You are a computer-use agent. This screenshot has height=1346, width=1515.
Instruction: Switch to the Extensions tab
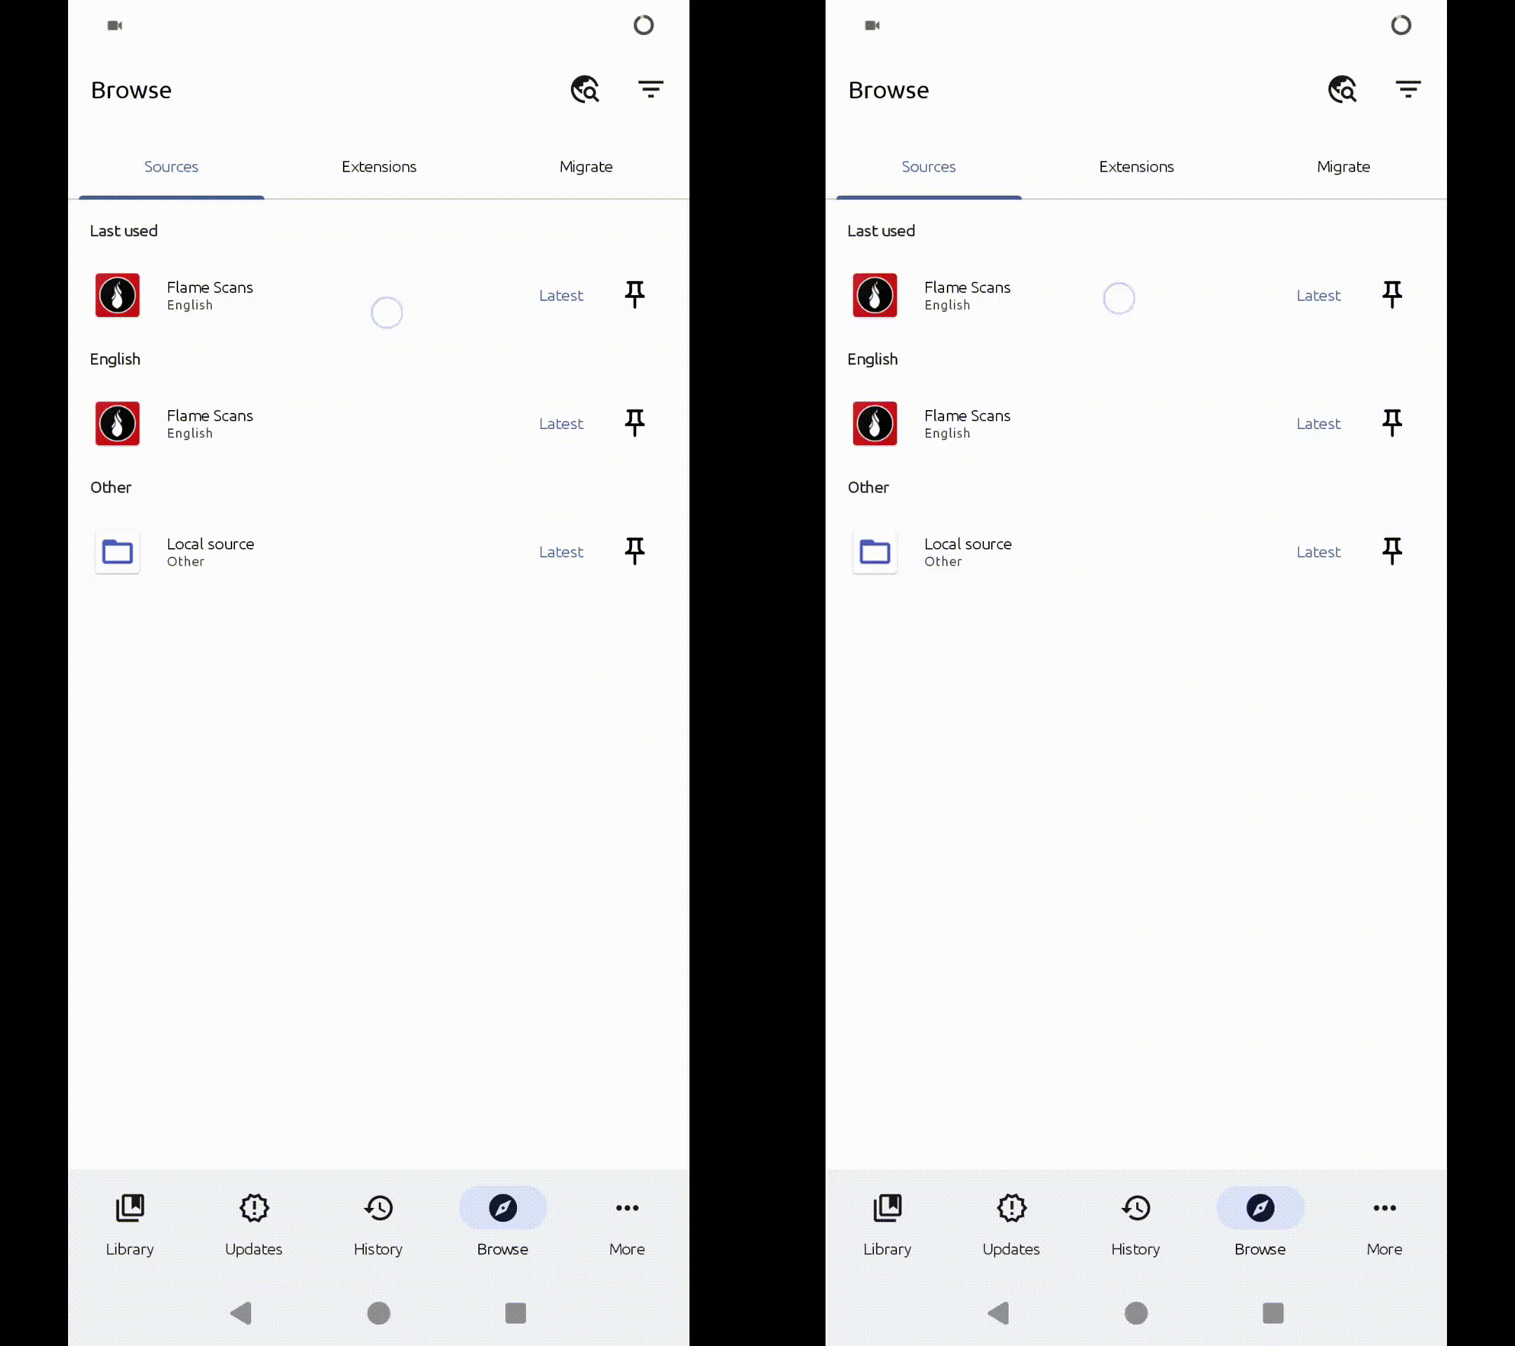[378, 166]
